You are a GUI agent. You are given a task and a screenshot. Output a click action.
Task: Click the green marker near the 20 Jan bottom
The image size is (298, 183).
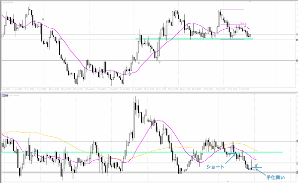pos(130,75)
